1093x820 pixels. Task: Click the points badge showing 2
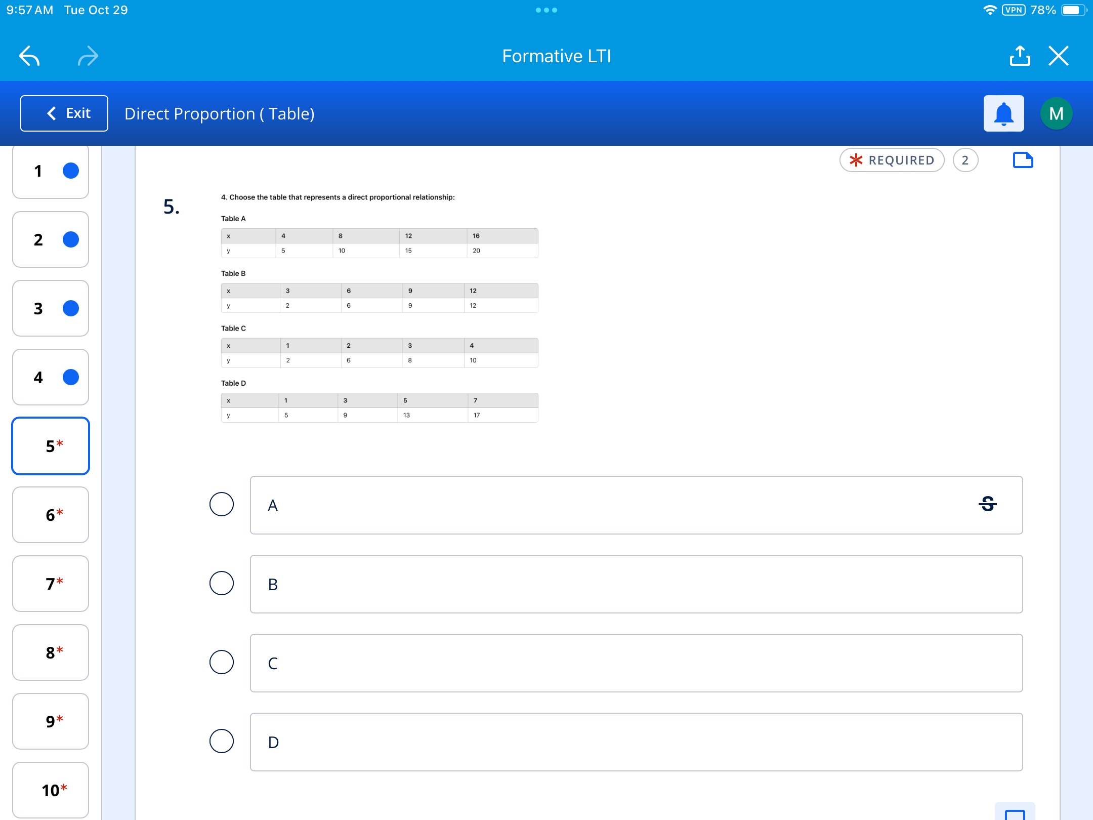pyautogui.click(x=965, y=160)
